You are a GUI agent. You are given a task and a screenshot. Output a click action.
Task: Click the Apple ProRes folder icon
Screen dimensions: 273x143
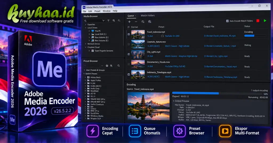88,81
